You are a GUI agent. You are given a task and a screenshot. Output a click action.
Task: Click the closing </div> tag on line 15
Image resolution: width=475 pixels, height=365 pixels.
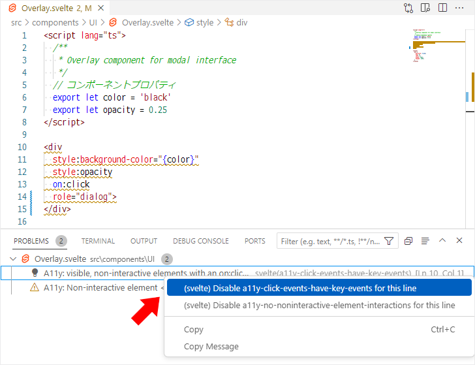(57, 209)
